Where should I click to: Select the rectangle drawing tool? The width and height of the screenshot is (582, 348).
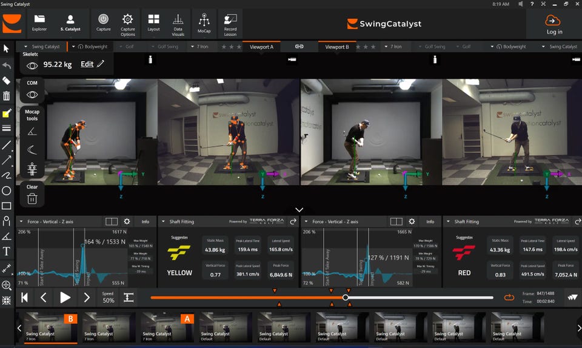click(x=6, y=206)
